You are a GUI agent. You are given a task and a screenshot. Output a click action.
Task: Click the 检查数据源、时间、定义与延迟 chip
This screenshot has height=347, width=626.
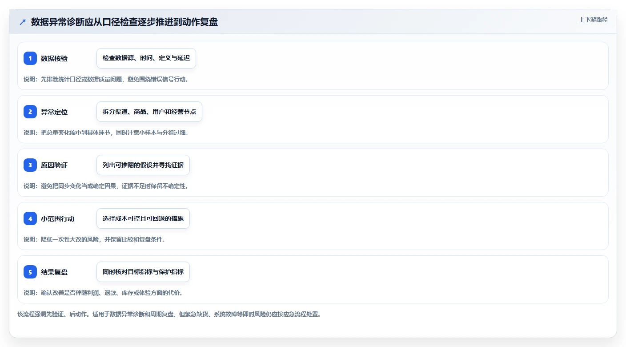tap(146, 58)
